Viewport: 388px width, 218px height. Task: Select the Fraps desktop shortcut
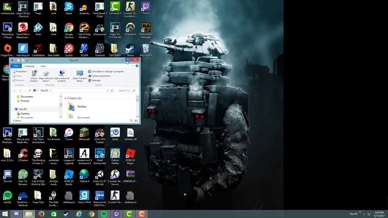coord(38,8)
